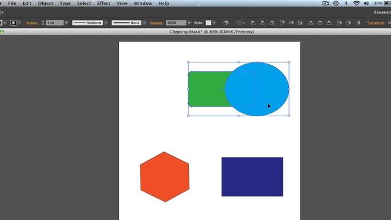Click Vertical Distribute Center icon

(x=320, y=23)
